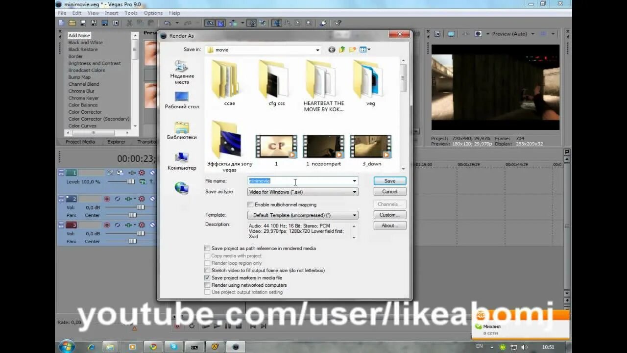Screen dimensions: 627x353
Task: Check Render using networked computers
Action: click(x=207, y=285)
